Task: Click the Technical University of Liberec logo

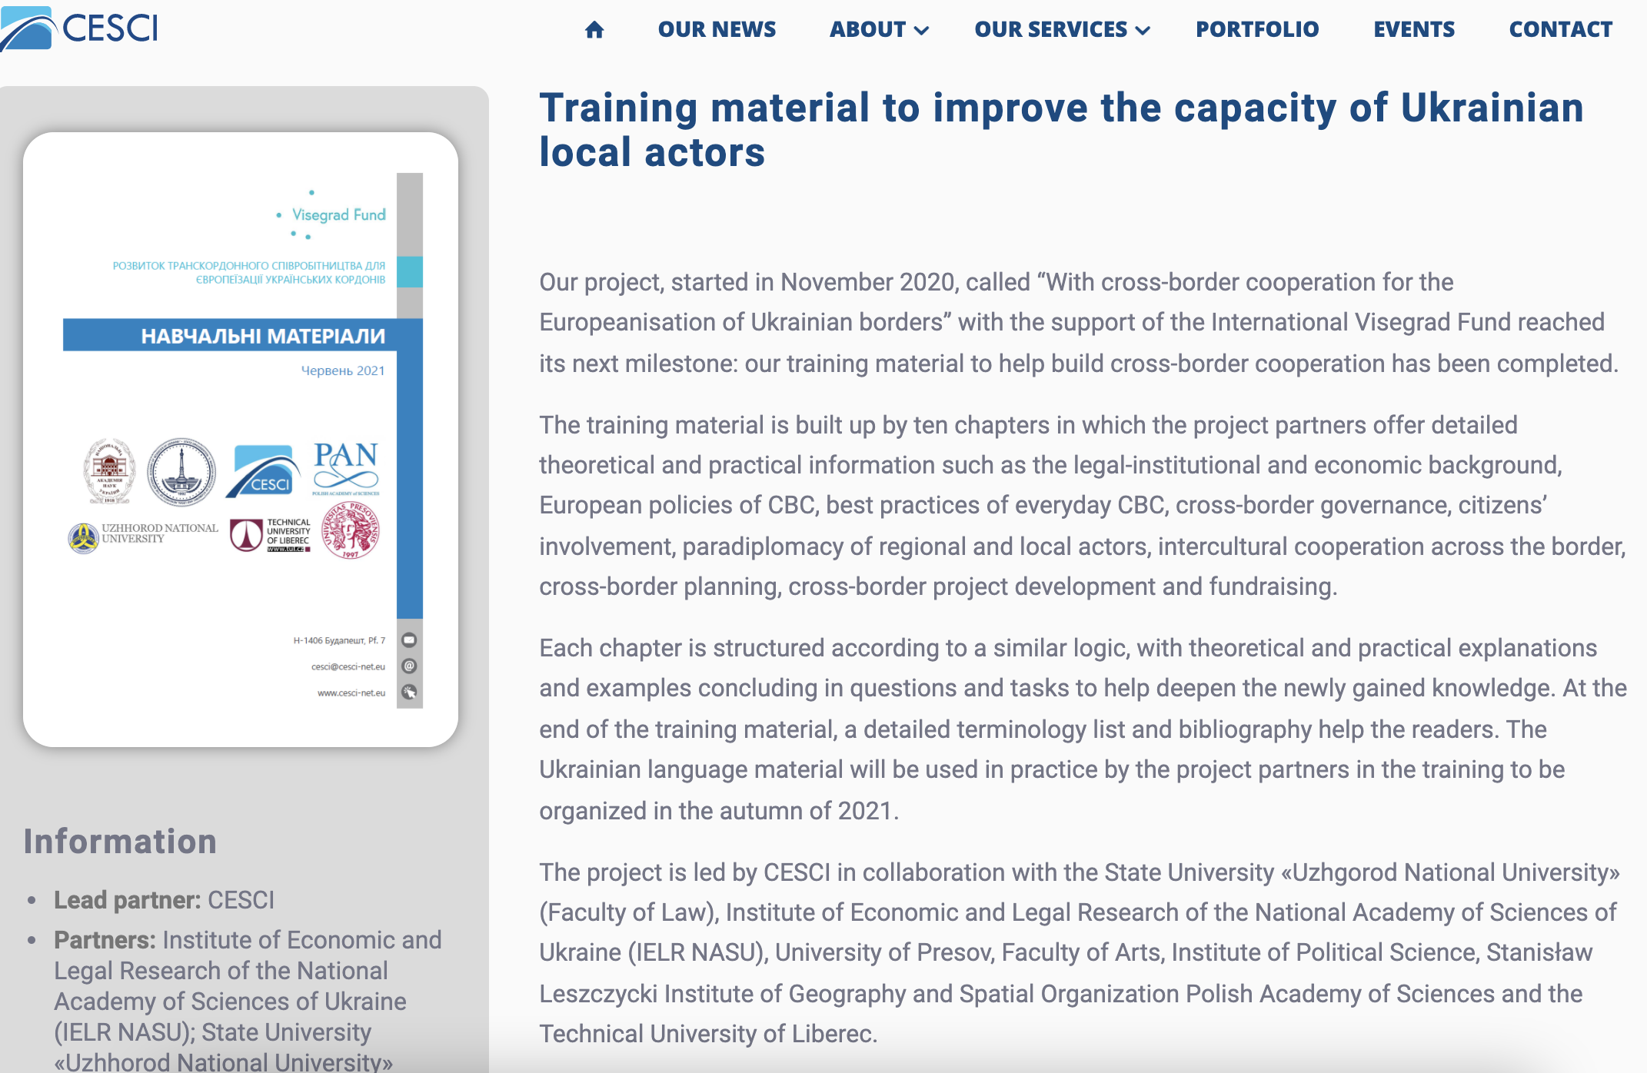Action: (271, 535)
